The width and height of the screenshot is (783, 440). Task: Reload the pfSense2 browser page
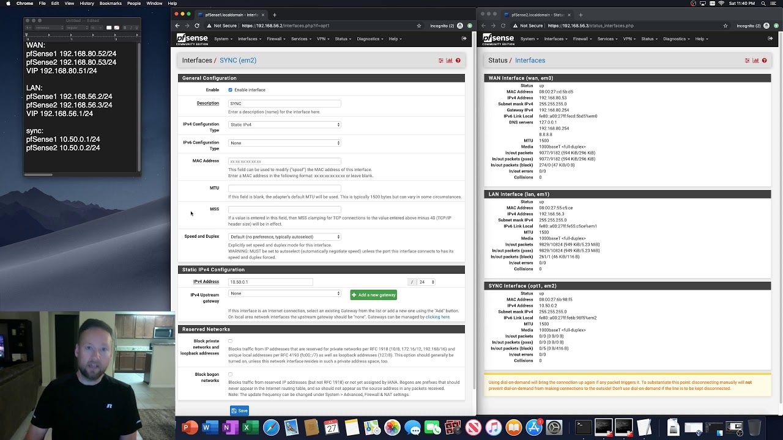(503, 26)
